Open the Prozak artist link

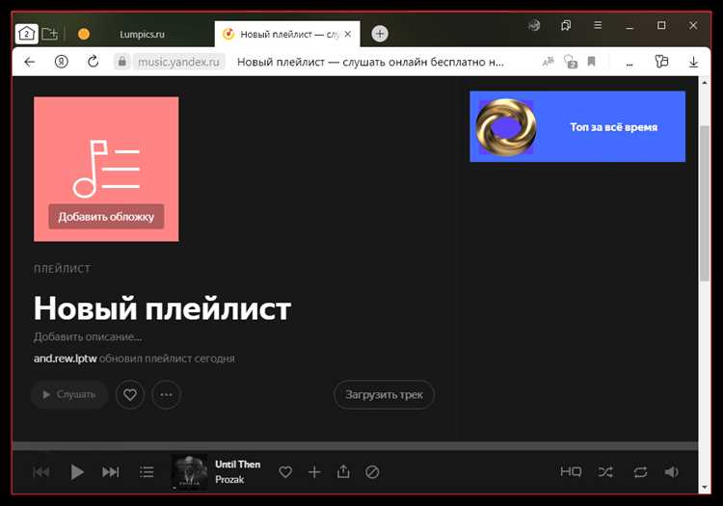click(x=229, y=479)
